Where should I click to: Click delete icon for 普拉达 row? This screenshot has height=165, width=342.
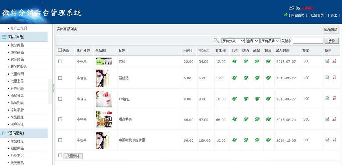click(334, 78)
